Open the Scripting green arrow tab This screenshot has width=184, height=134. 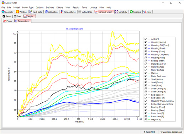click(131, 12)
